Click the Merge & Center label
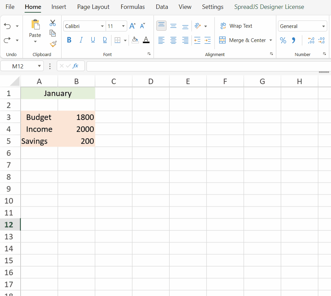 (248, 40)
